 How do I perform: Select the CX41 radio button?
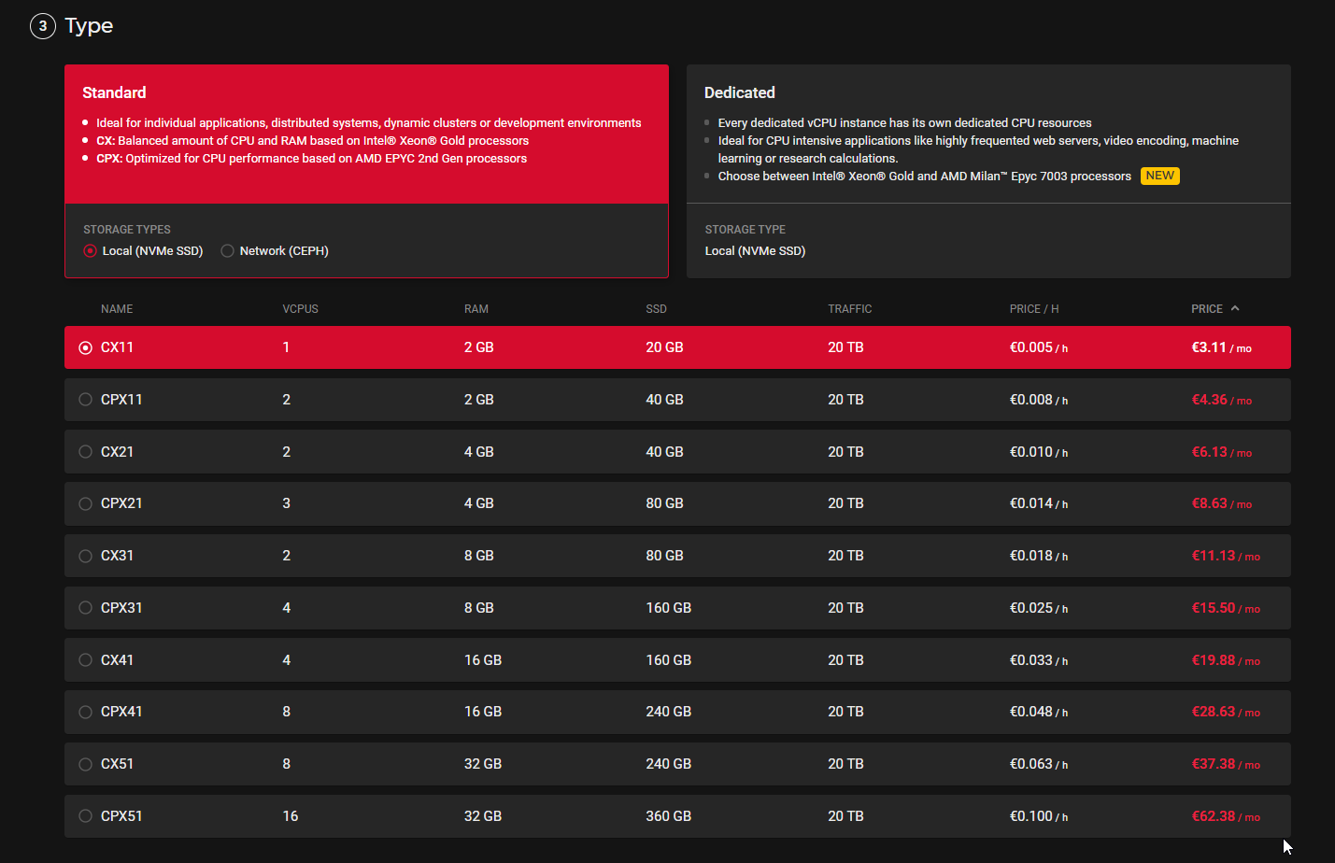(85, 660)
